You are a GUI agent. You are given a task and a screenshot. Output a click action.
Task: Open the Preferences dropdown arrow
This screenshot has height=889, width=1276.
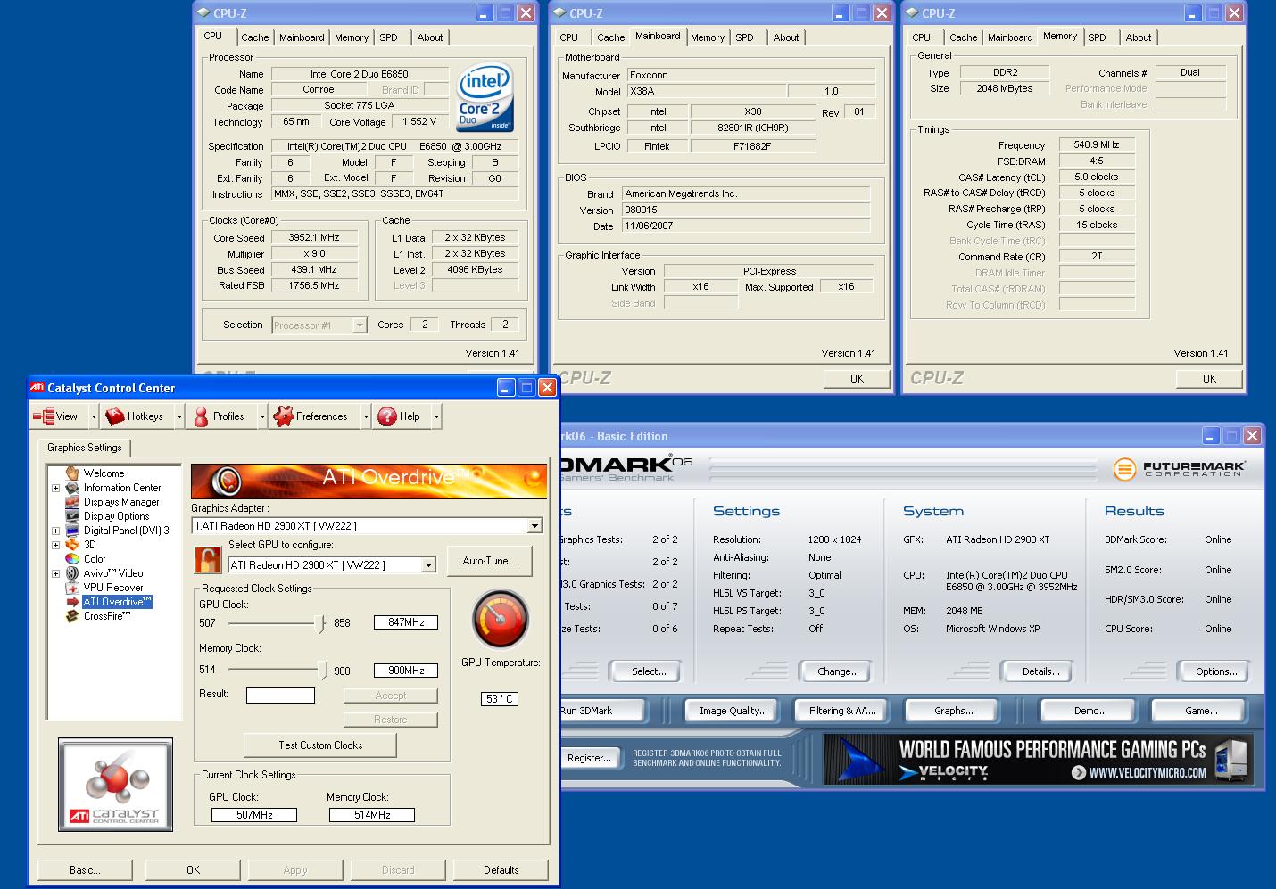(366, 416)
